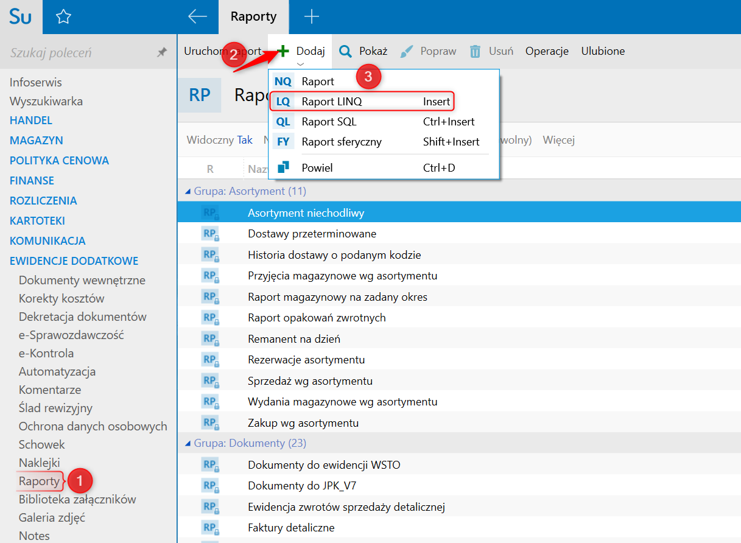Select Raport SQL menu entry
Image resolution: width=741 pixels, height=543 pixels.
point(329,122)
